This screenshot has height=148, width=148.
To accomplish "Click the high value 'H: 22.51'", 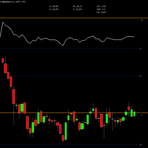I will (x=78, y=7).
